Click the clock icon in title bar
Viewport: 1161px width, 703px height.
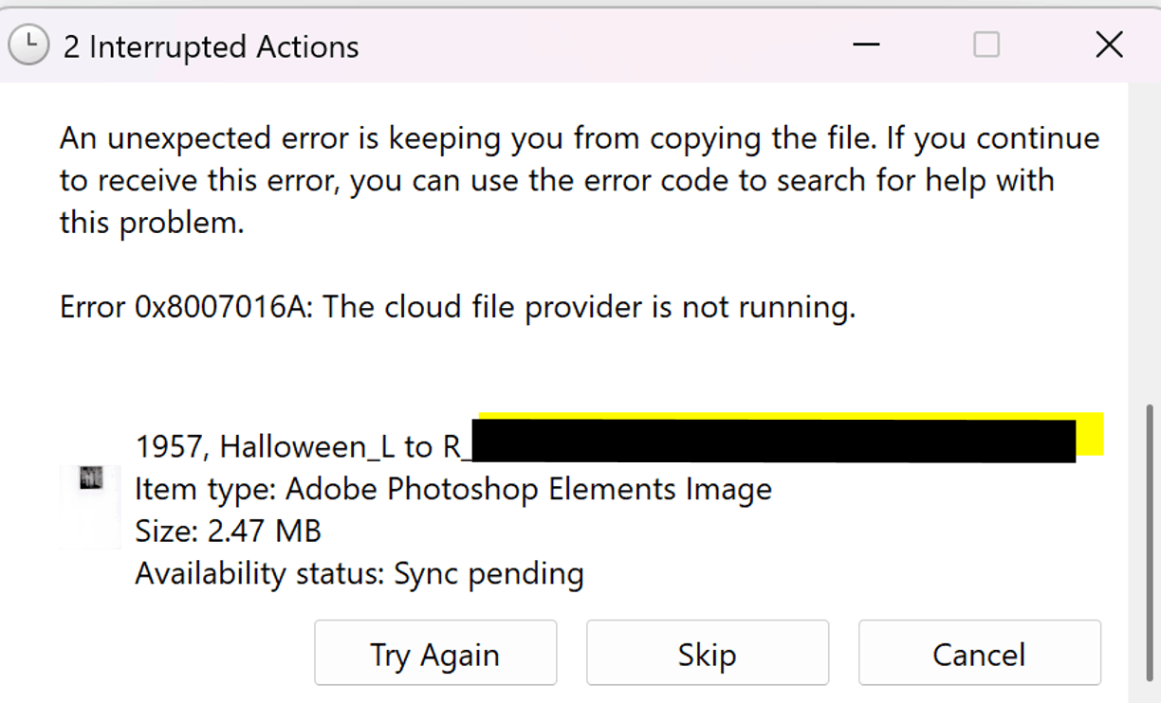click(x=28, y=45)
